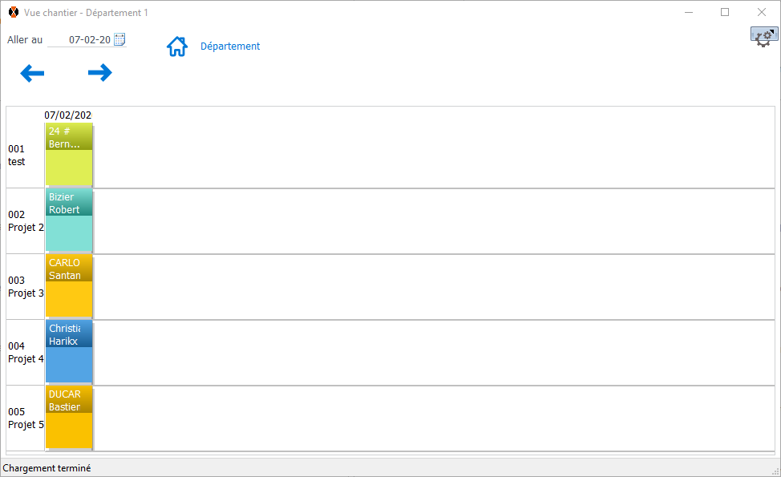Image resolution: width=781 pixels, height=477 pixels.
Task: Click the left arrow to go back
Action: tap(32, 74)
